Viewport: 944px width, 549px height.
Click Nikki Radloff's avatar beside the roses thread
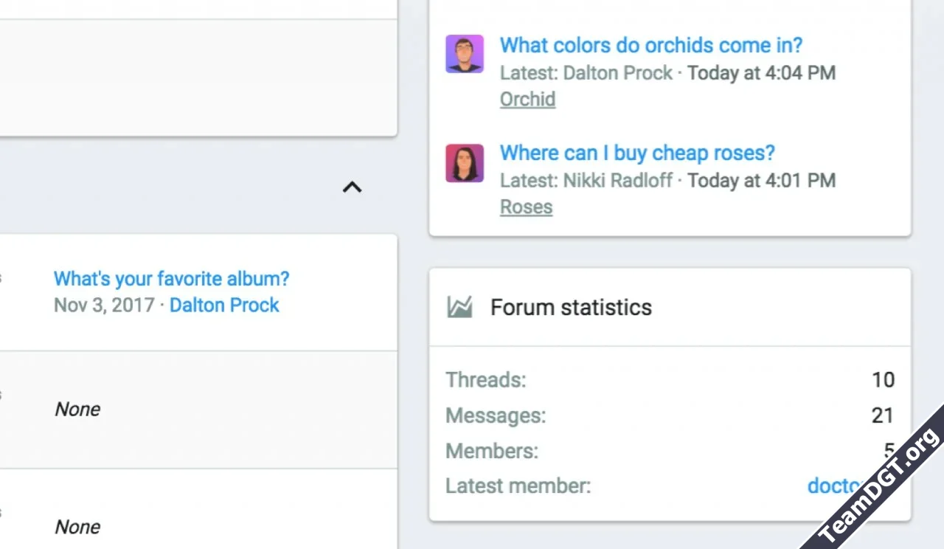pos(465,163)
